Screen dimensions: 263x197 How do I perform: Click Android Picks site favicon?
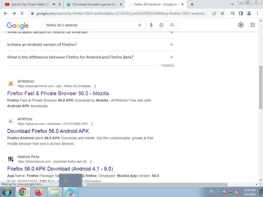[x=11, y=159]
